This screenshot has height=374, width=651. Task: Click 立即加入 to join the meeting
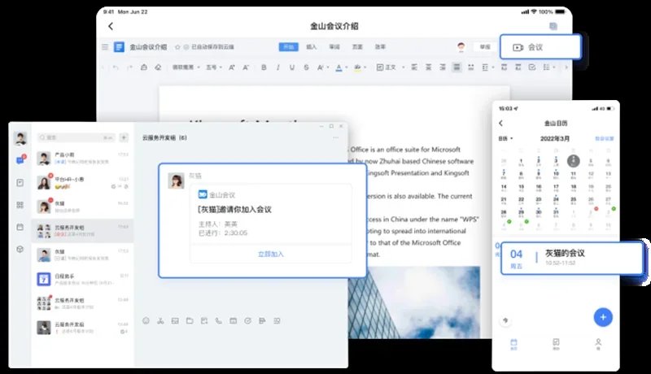pos(271,254)
